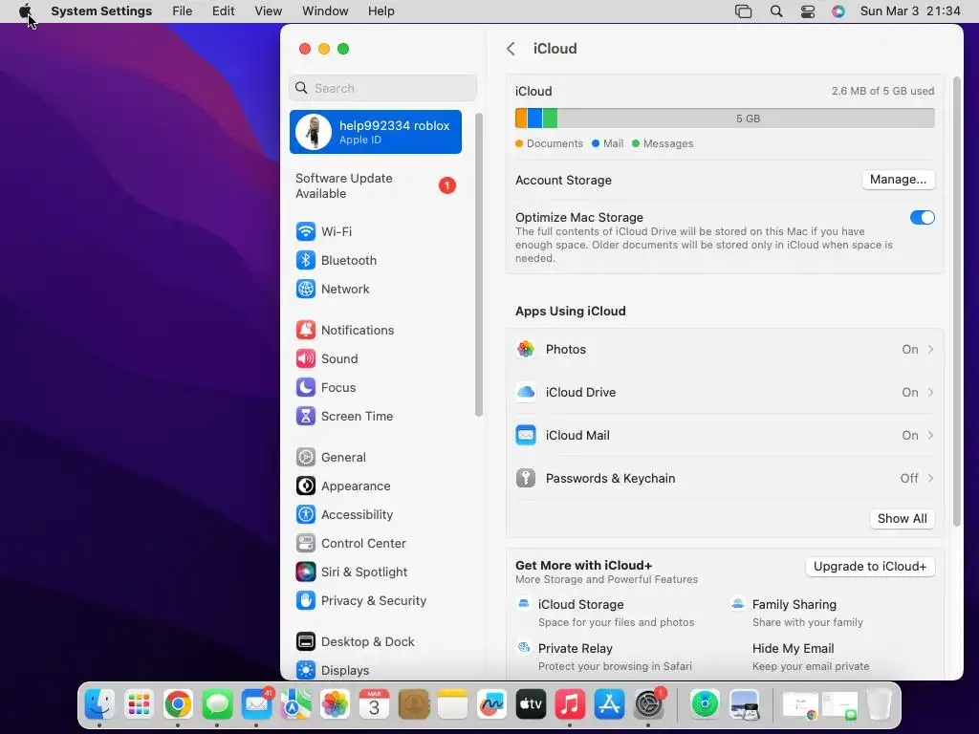Image resolution: width=979 pixels, height=734 pixels.
Task: Click the settings Search field
Action: [x=382, y=88]
